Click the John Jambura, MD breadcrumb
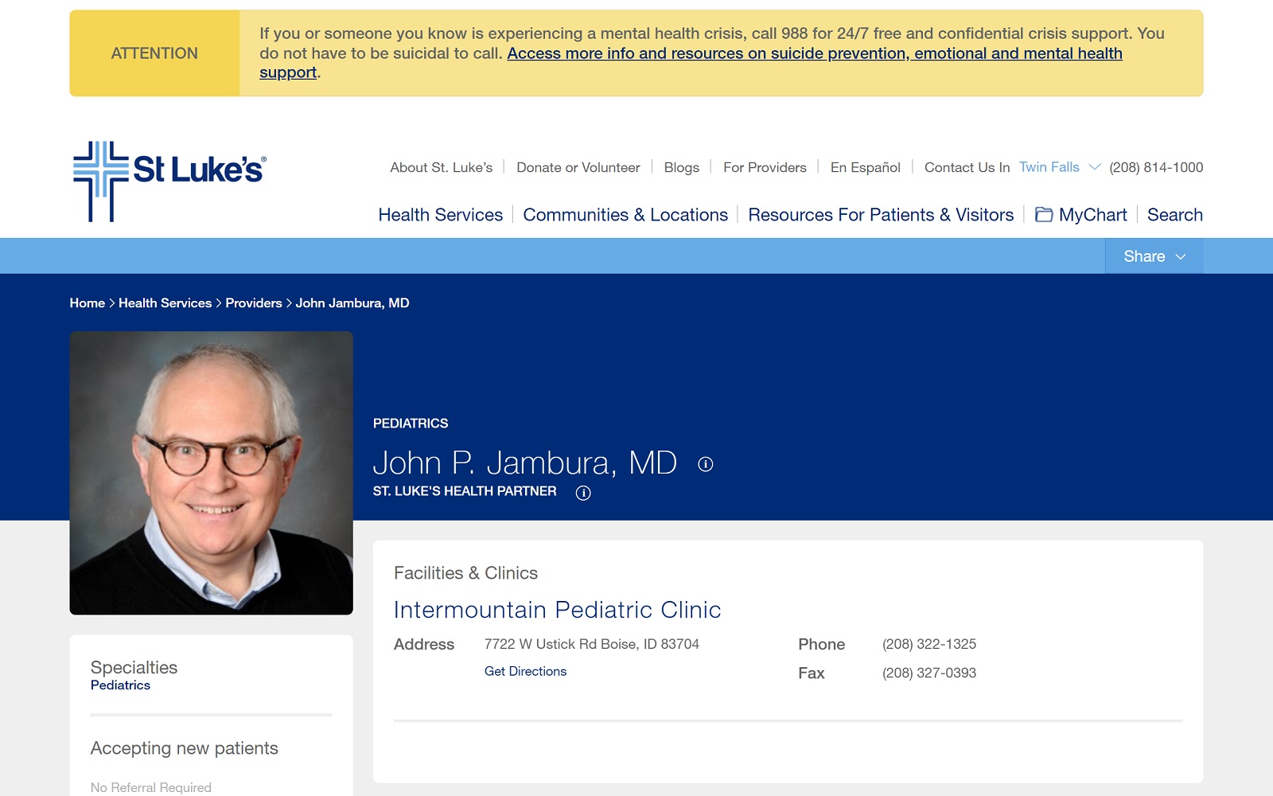 352,303
